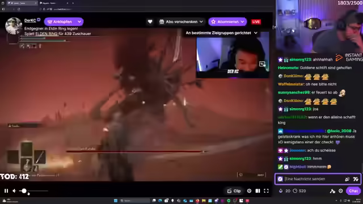Open Nightbot username in chat
The image size is (363, 204).
point(298,167)
